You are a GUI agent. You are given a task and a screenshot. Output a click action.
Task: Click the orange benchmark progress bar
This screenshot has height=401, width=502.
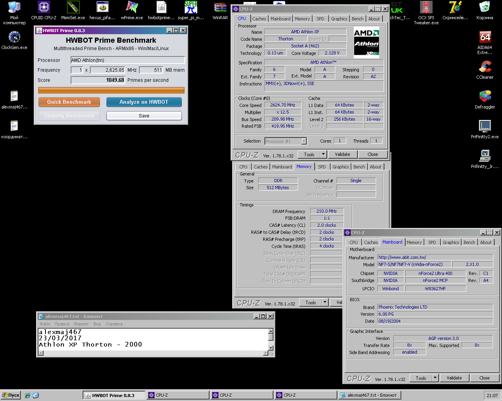tap(111, 90)
